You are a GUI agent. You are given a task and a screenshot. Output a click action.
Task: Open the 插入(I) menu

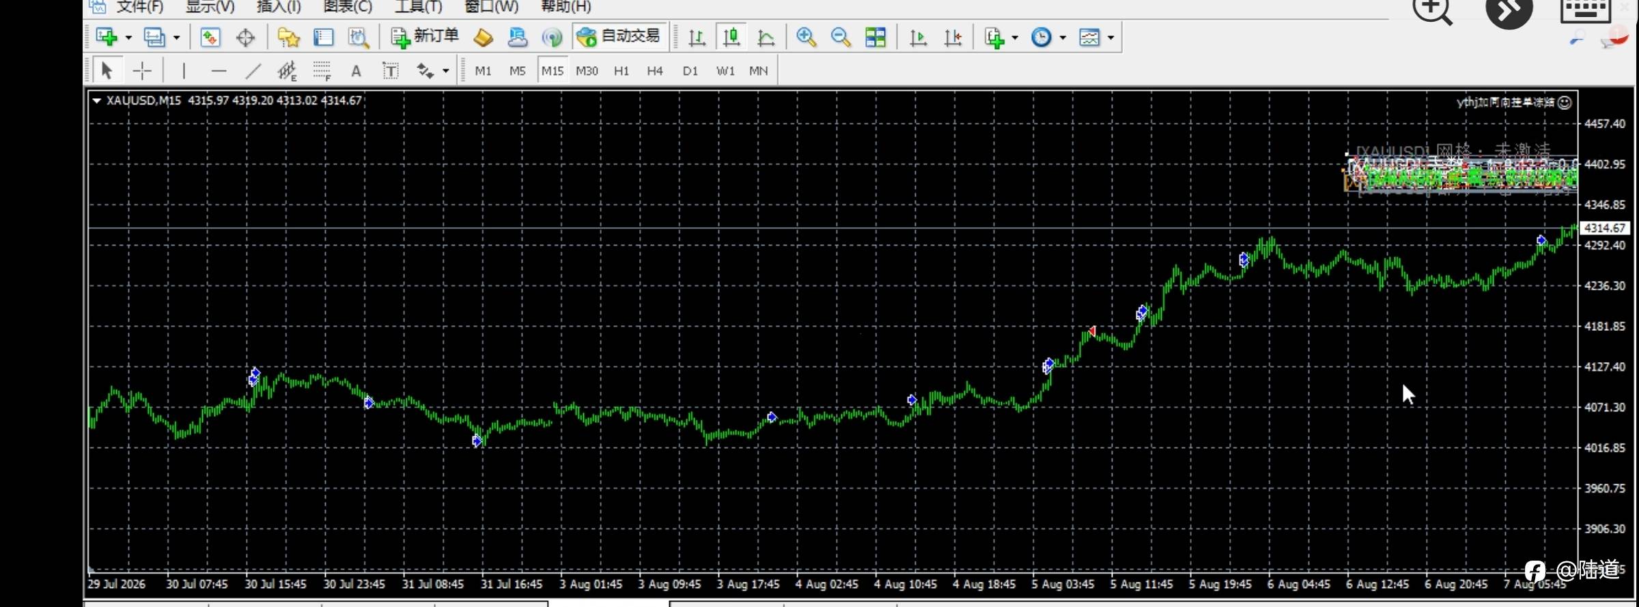coord(279,7)
